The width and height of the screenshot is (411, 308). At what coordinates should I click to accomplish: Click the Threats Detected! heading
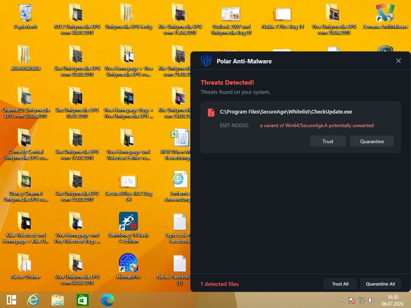click(227, 82)
